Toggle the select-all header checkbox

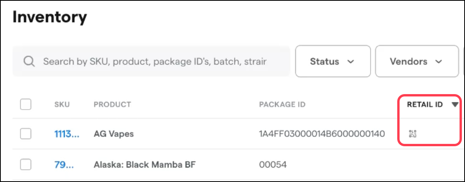[x=26, y=104]
